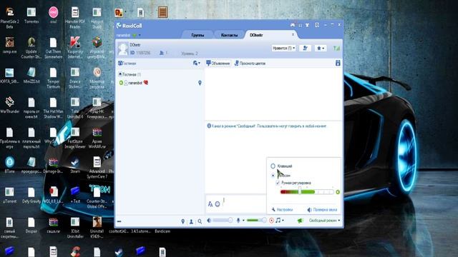Image resolution: width=458 pixels, height=257 pixels.
Task: Open the microphone options dropdown arrow
Action: [243, 221]
